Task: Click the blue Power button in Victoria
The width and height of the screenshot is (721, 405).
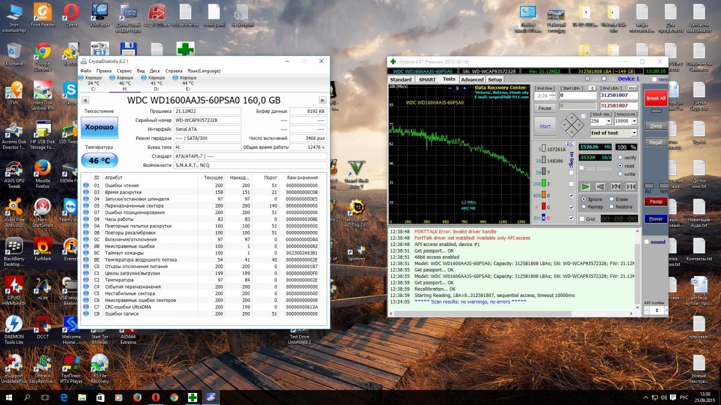Action: (x=656, y=219)
